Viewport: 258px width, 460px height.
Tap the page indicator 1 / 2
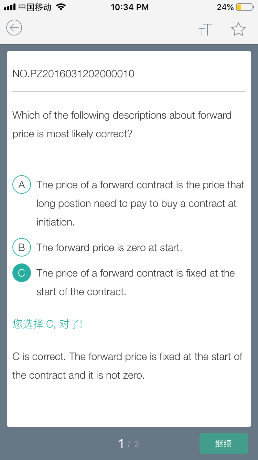click(x=129, y=443)
